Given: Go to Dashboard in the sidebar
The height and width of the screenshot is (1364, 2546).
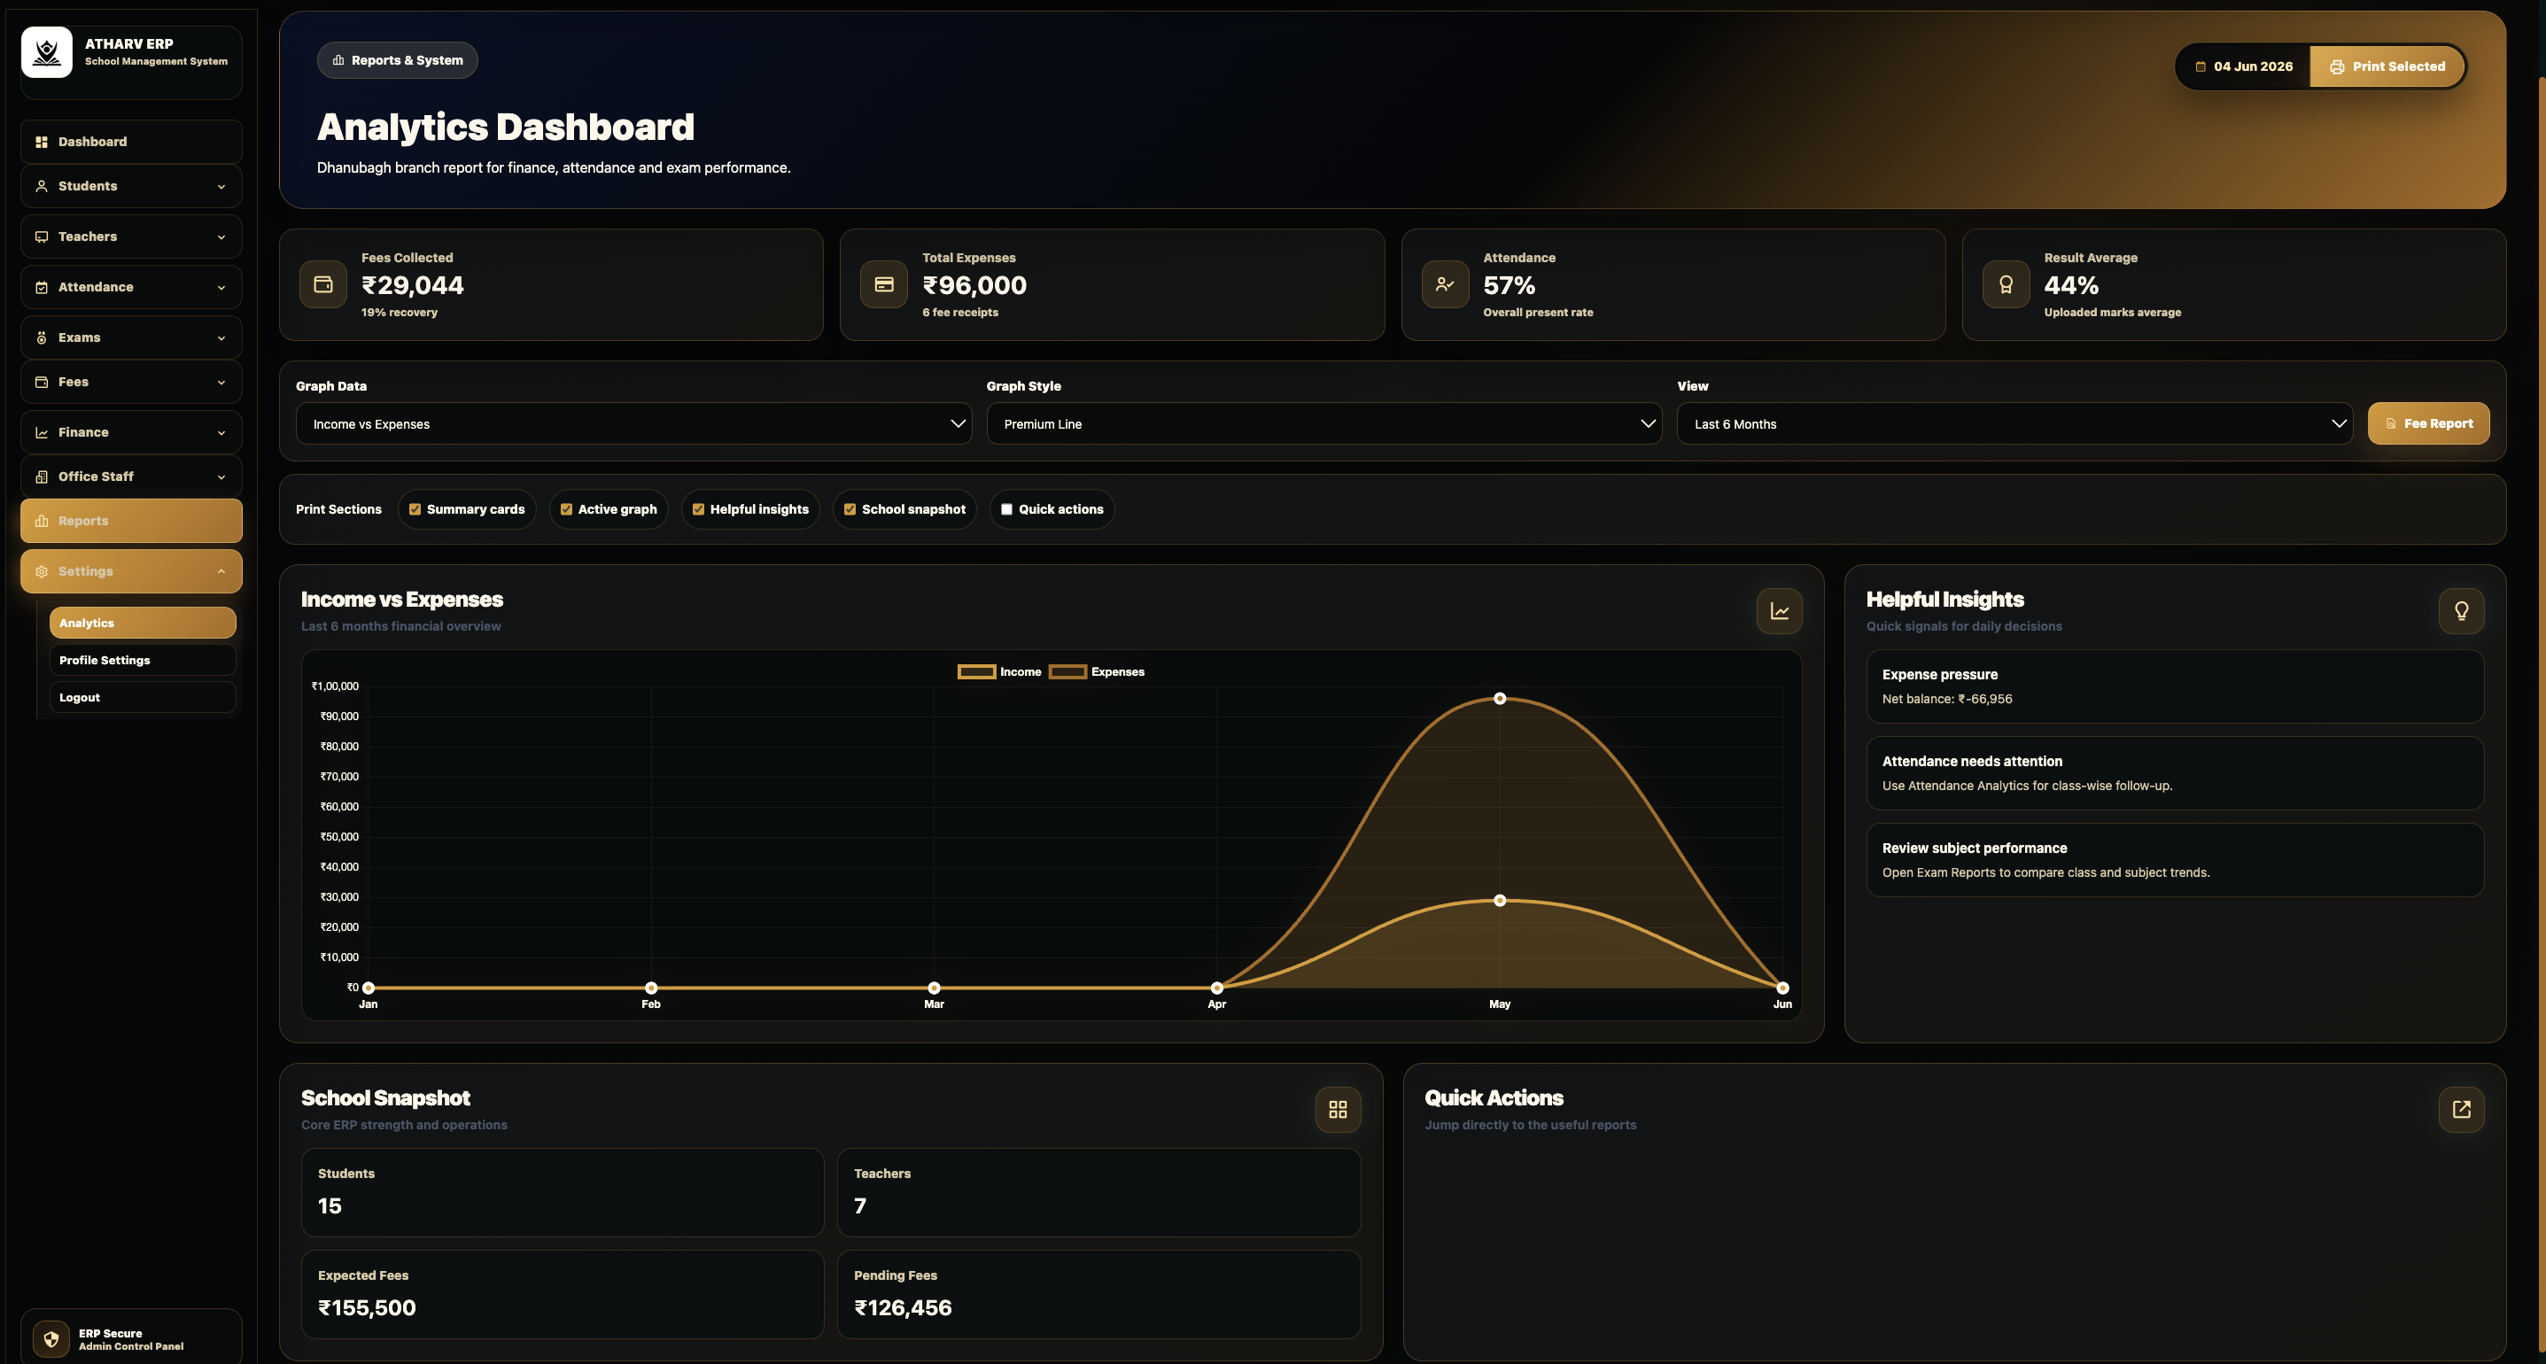Looking at the screenshot, I should click(x=131, y=143).
